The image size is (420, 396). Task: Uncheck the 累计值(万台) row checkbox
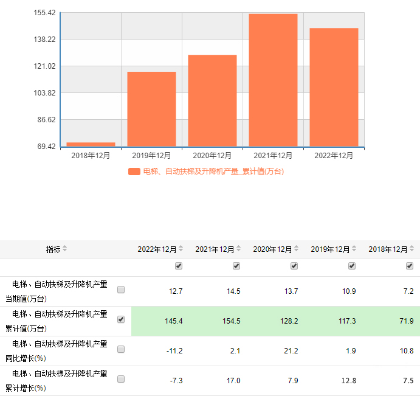tap(121, 319)
